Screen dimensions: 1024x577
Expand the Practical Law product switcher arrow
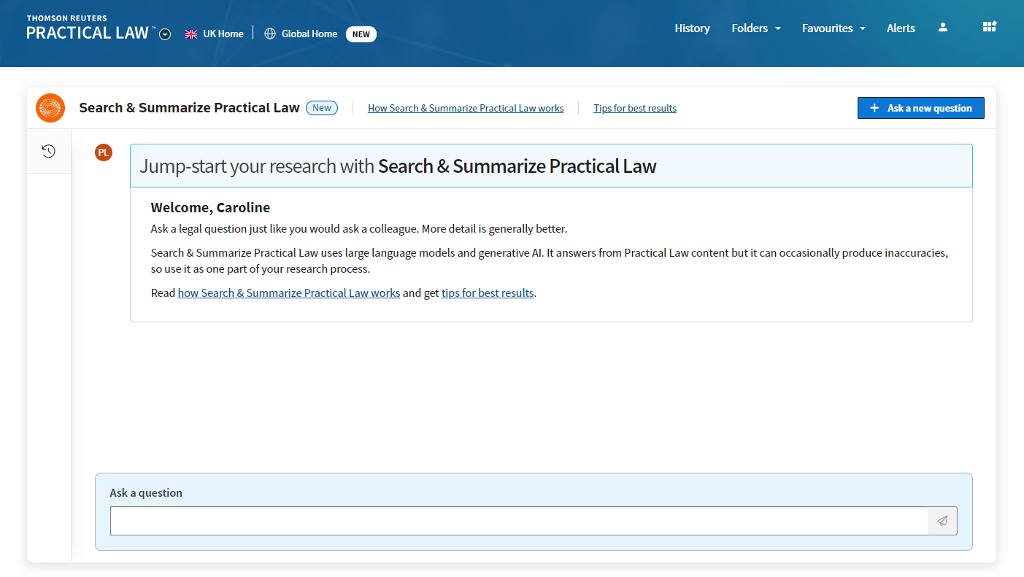(165, 34)
